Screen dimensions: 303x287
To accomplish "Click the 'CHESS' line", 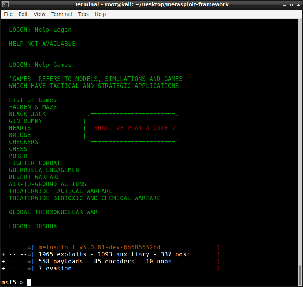I will tap(18, 149).
